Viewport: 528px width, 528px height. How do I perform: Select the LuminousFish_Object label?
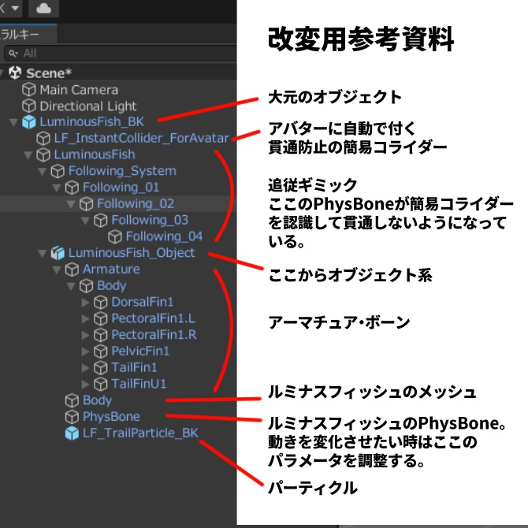[x=132, y=253]
